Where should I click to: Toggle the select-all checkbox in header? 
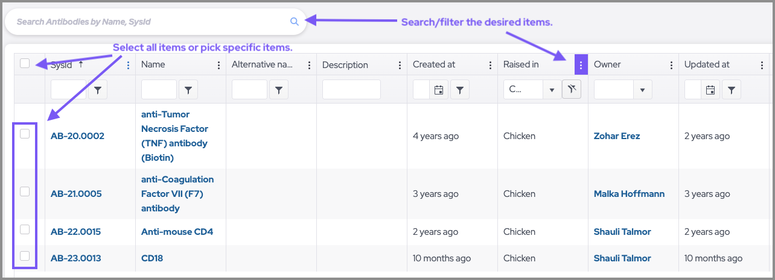tap(25, 63)
